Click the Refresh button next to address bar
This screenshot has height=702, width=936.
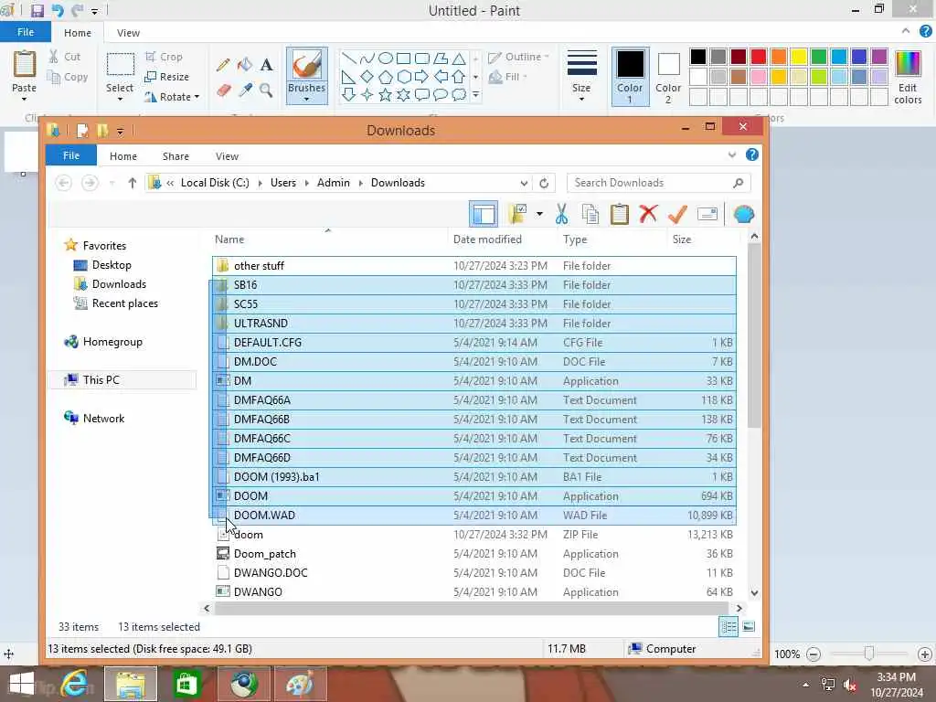click(544, 183)
